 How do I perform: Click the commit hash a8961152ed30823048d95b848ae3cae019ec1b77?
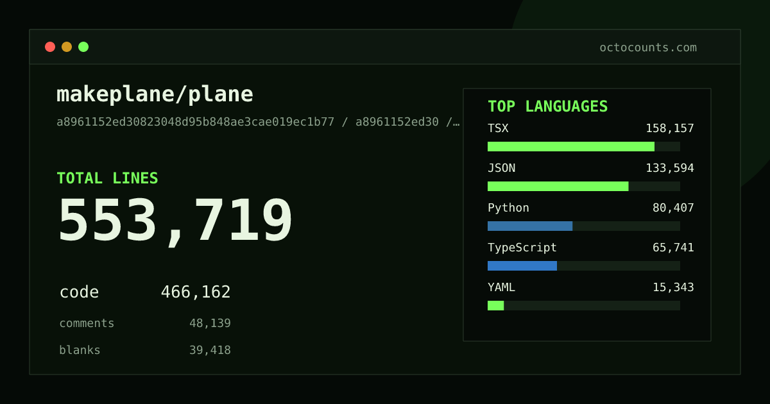(x=196, y=122)
